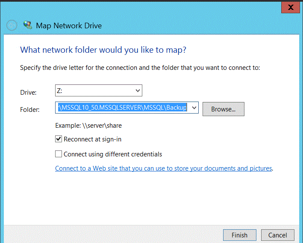Image resolution: width=303 pixels, height=243 pixels.
Task: Click the Map Network Drive globe icon
Action: point(28,25)
